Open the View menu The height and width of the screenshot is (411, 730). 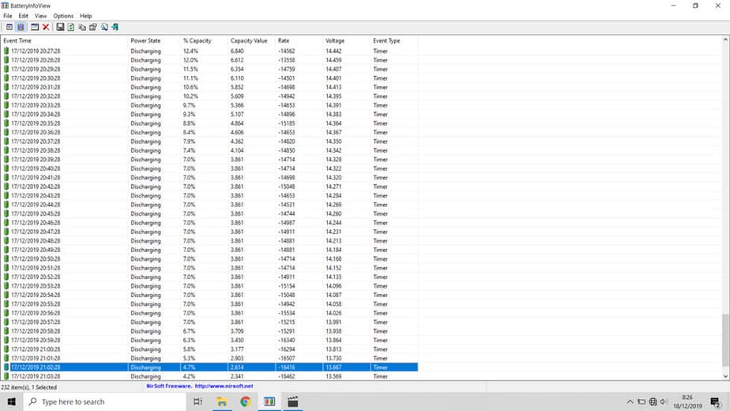point(40,16)
